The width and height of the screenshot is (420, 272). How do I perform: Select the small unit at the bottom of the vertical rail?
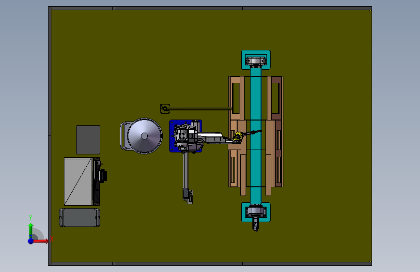188,196
